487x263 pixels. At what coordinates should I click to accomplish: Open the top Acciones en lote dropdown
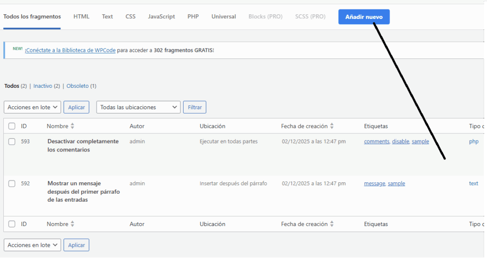(x=32, y=107)
